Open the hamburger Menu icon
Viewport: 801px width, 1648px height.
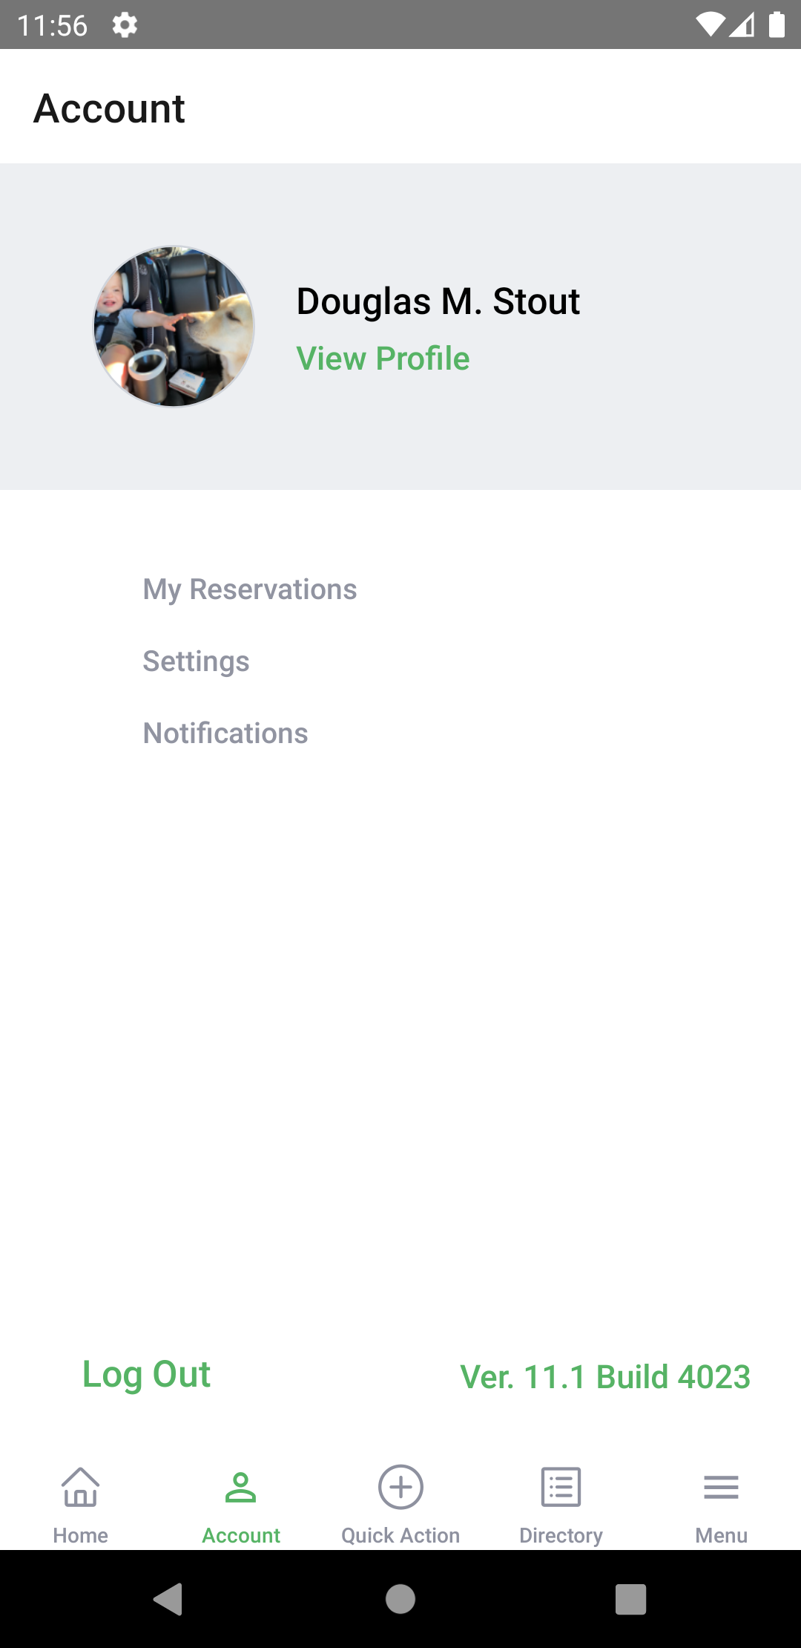(x=721, y=1487)
